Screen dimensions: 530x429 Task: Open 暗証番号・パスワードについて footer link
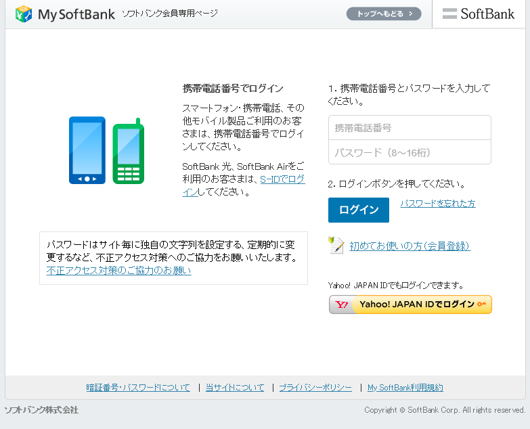click(138, 388)
